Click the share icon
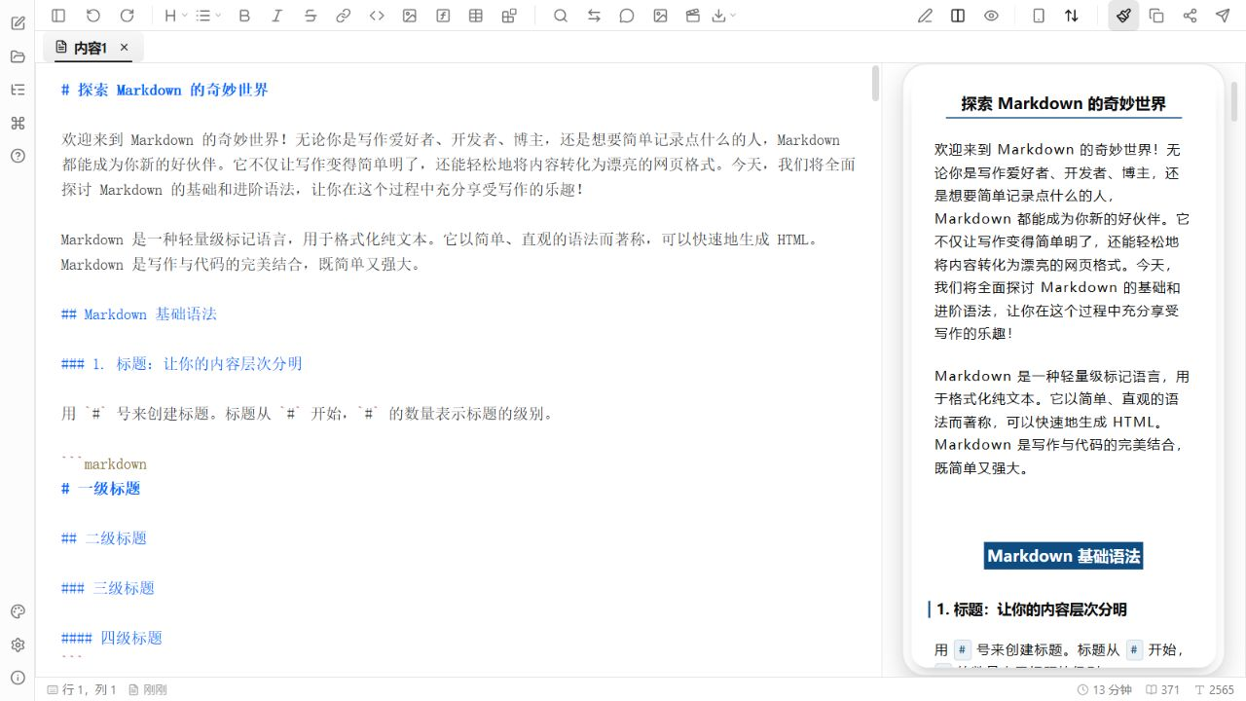This screenshot has width=1246, height=701. 1190,16
